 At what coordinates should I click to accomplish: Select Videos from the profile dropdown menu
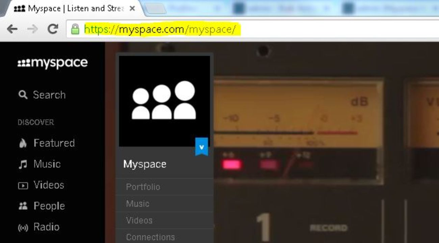(x=140, y=220)
